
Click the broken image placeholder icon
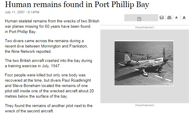coord(139,19)
